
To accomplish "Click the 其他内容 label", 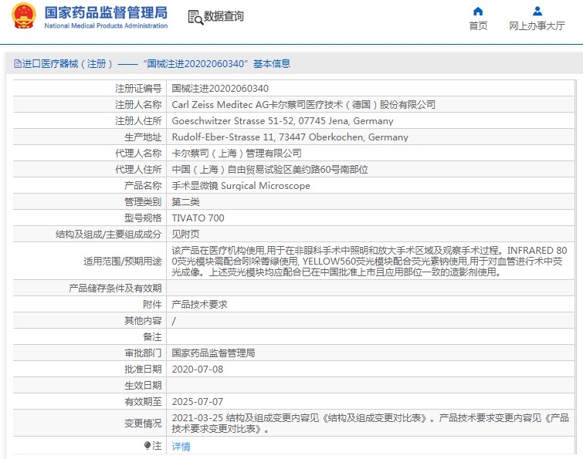I will tap(143, 321).
